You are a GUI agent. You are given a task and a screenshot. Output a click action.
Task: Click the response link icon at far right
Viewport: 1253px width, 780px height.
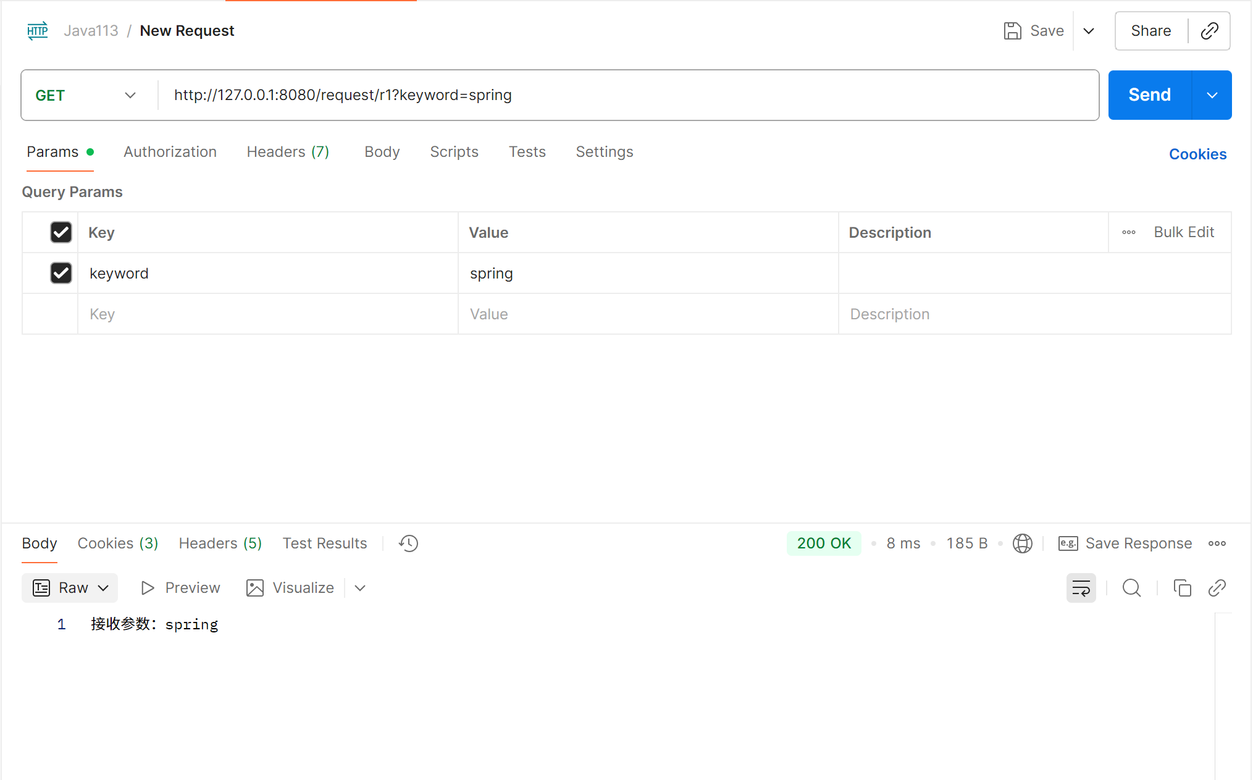tap(1217, 588)
